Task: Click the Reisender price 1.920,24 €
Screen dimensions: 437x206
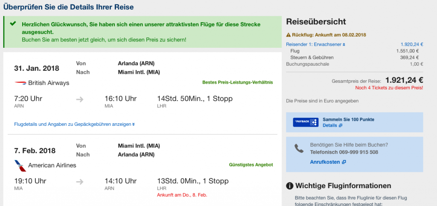Action: 411,44
